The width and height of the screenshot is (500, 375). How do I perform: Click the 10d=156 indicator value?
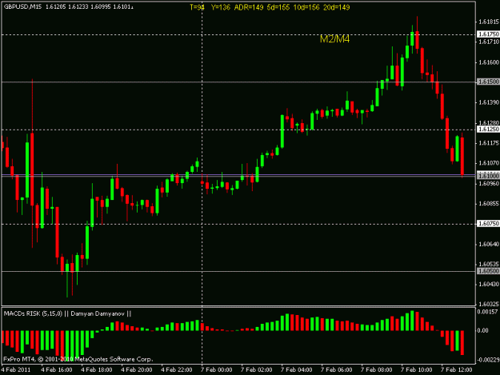(x=306, y=7)
